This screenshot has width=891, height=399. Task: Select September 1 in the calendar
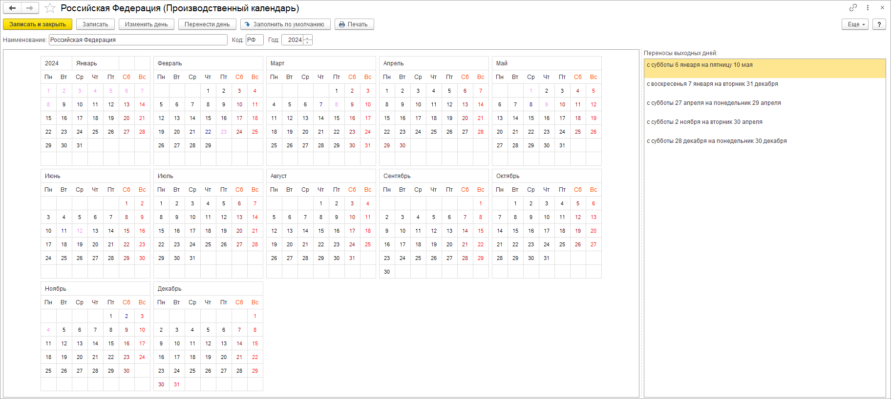481,203
